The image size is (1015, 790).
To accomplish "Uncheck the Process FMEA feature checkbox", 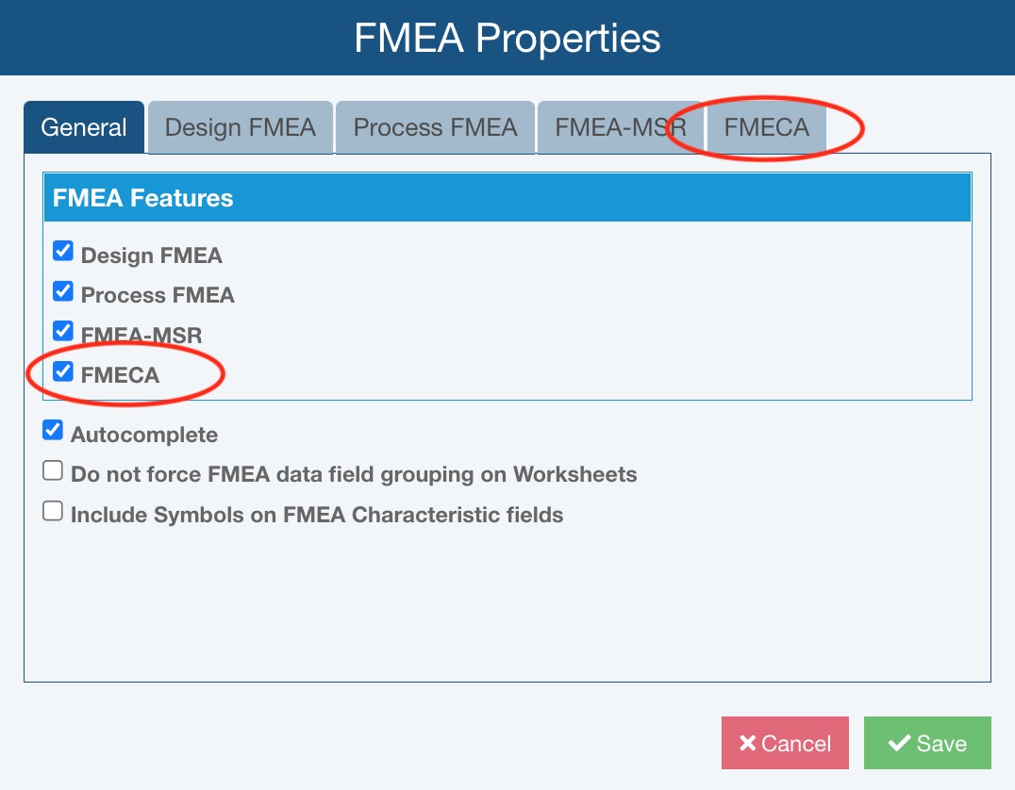I will (x=63, y=291).
